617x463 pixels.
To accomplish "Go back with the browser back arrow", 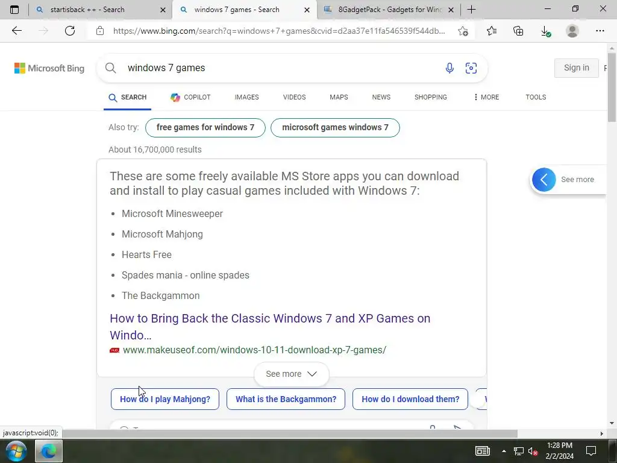I will [x=16, y=31].
